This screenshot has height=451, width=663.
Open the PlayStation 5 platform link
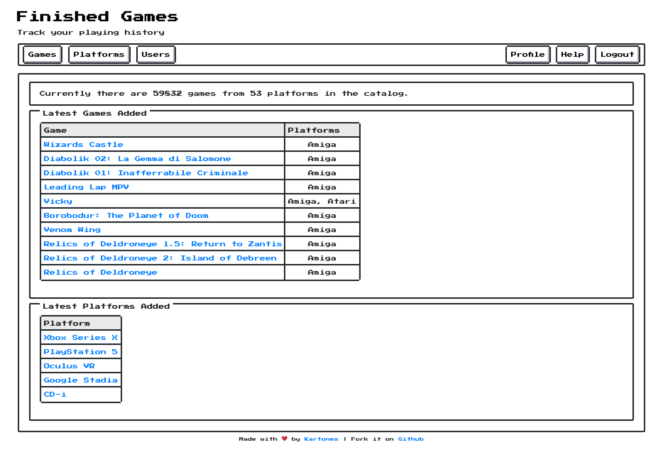point(81,352)
